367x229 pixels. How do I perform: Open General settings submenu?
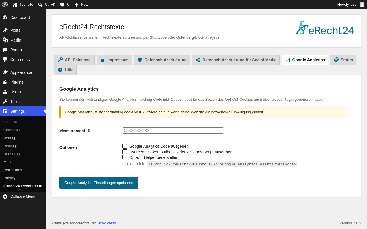10,122
